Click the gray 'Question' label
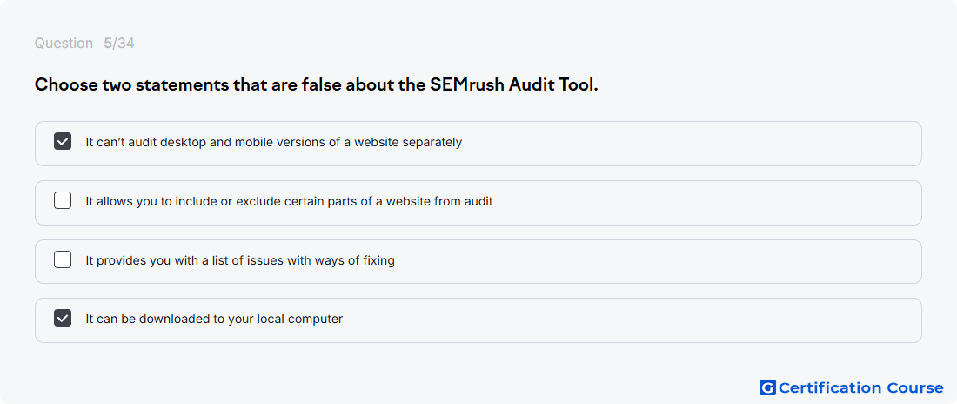 pos(64,44)
